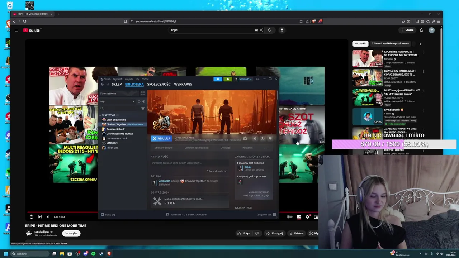
Task: Click the Steam help question mark
Action: 236,79
